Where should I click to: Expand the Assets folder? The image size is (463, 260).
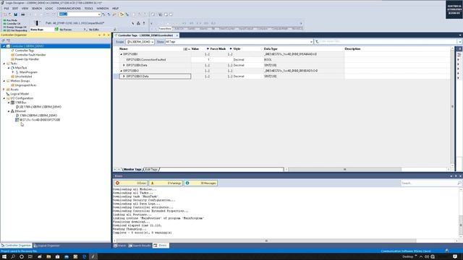click(4, 90)
